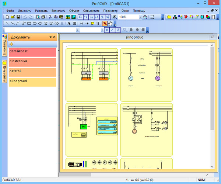Image resolution: width=221 pixels, height=184 pixels.
Task: Open the Рисовать menu
Action: coord(42,11)
